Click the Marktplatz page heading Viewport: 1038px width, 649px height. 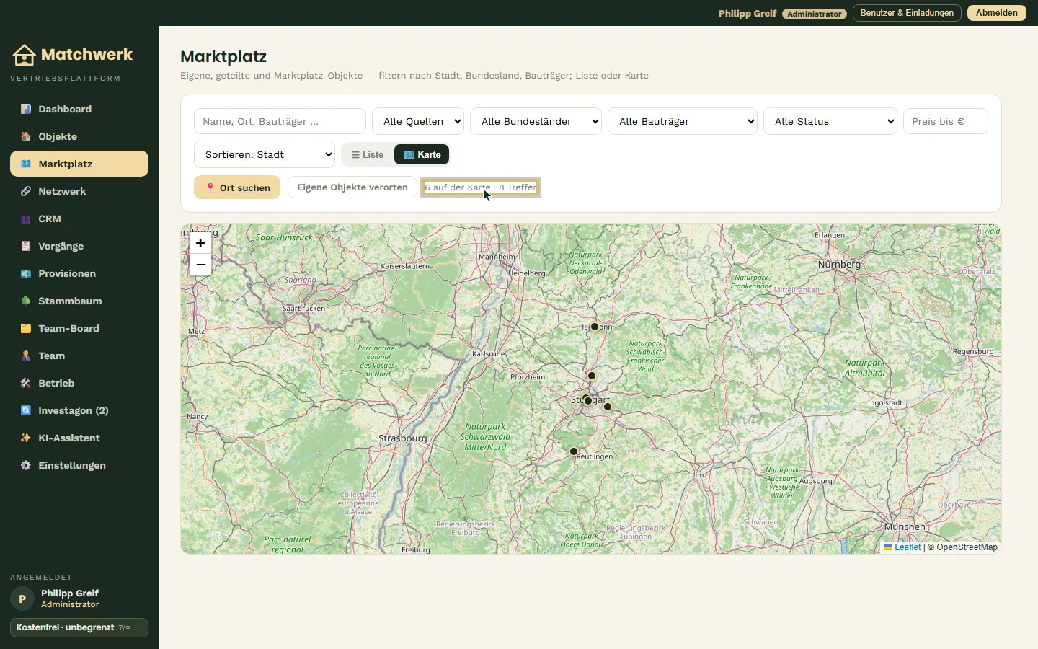[223, 56]
